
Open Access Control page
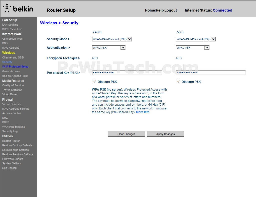click(12, 113)
